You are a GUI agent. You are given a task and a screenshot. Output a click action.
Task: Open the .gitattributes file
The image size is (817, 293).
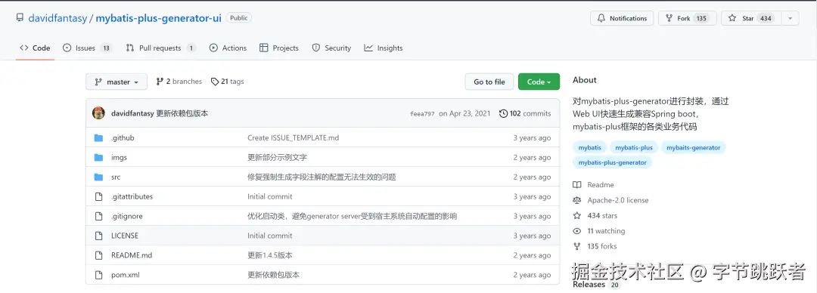[x=132, y=197]
